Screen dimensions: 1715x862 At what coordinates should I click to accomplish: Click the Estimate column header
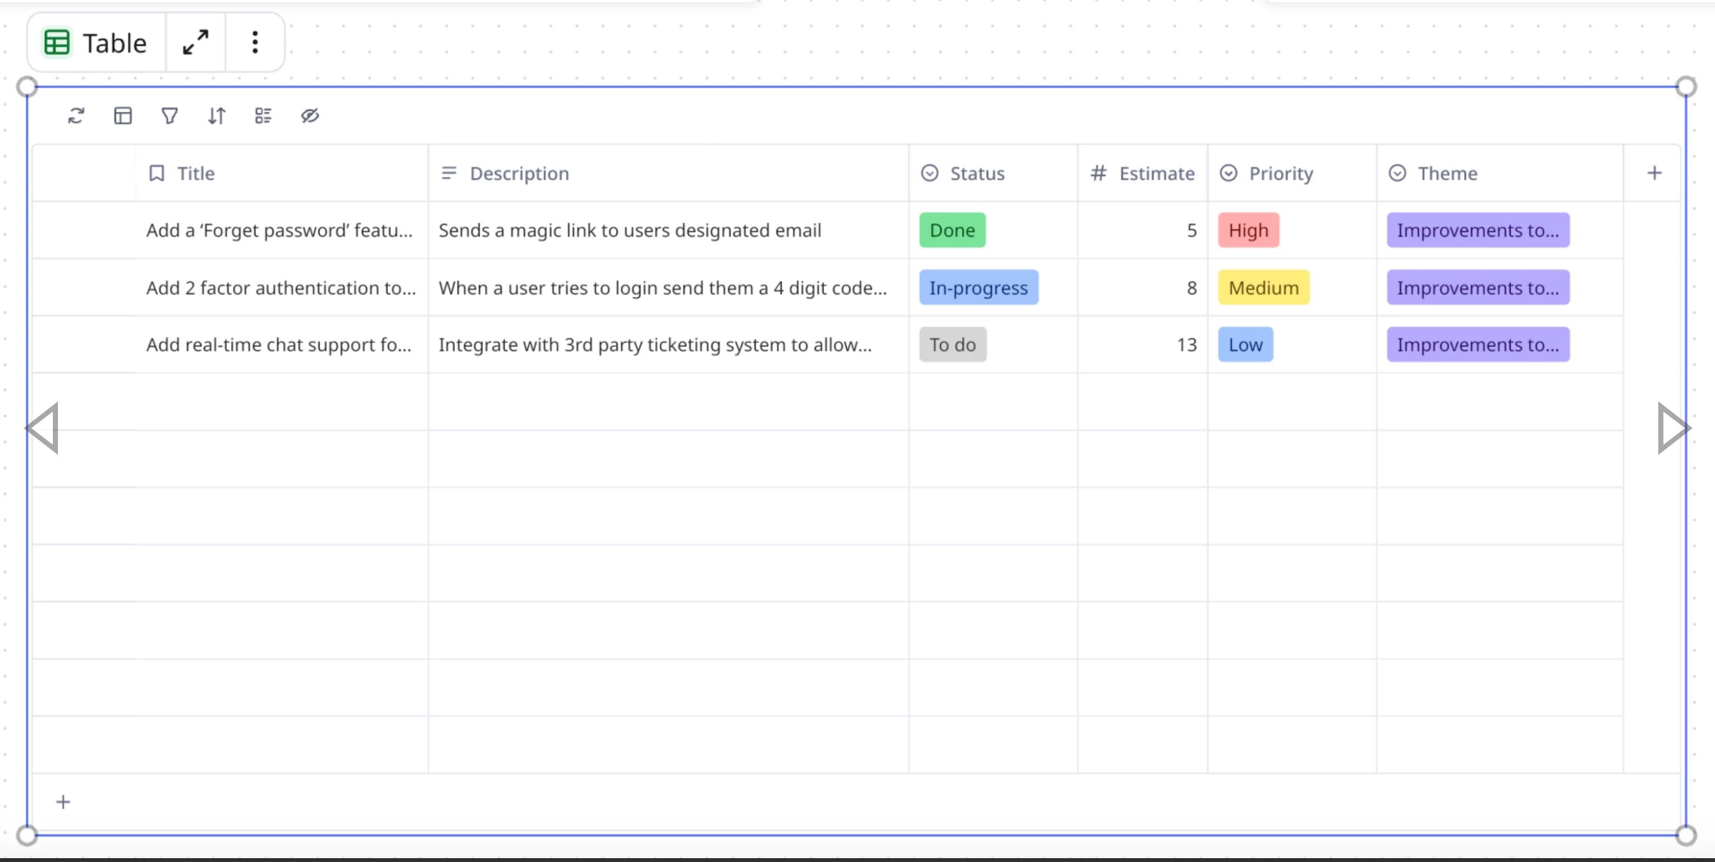[1142, 173]
